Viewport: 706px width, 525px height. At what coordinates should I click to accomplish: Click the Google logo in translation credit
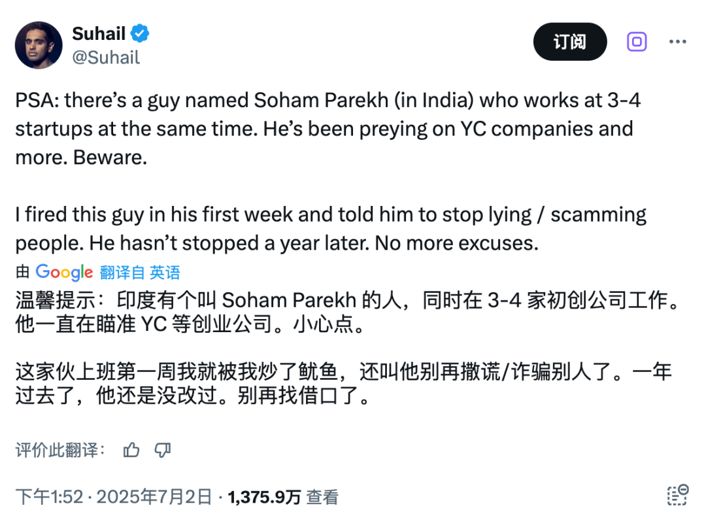coord(64,273)
